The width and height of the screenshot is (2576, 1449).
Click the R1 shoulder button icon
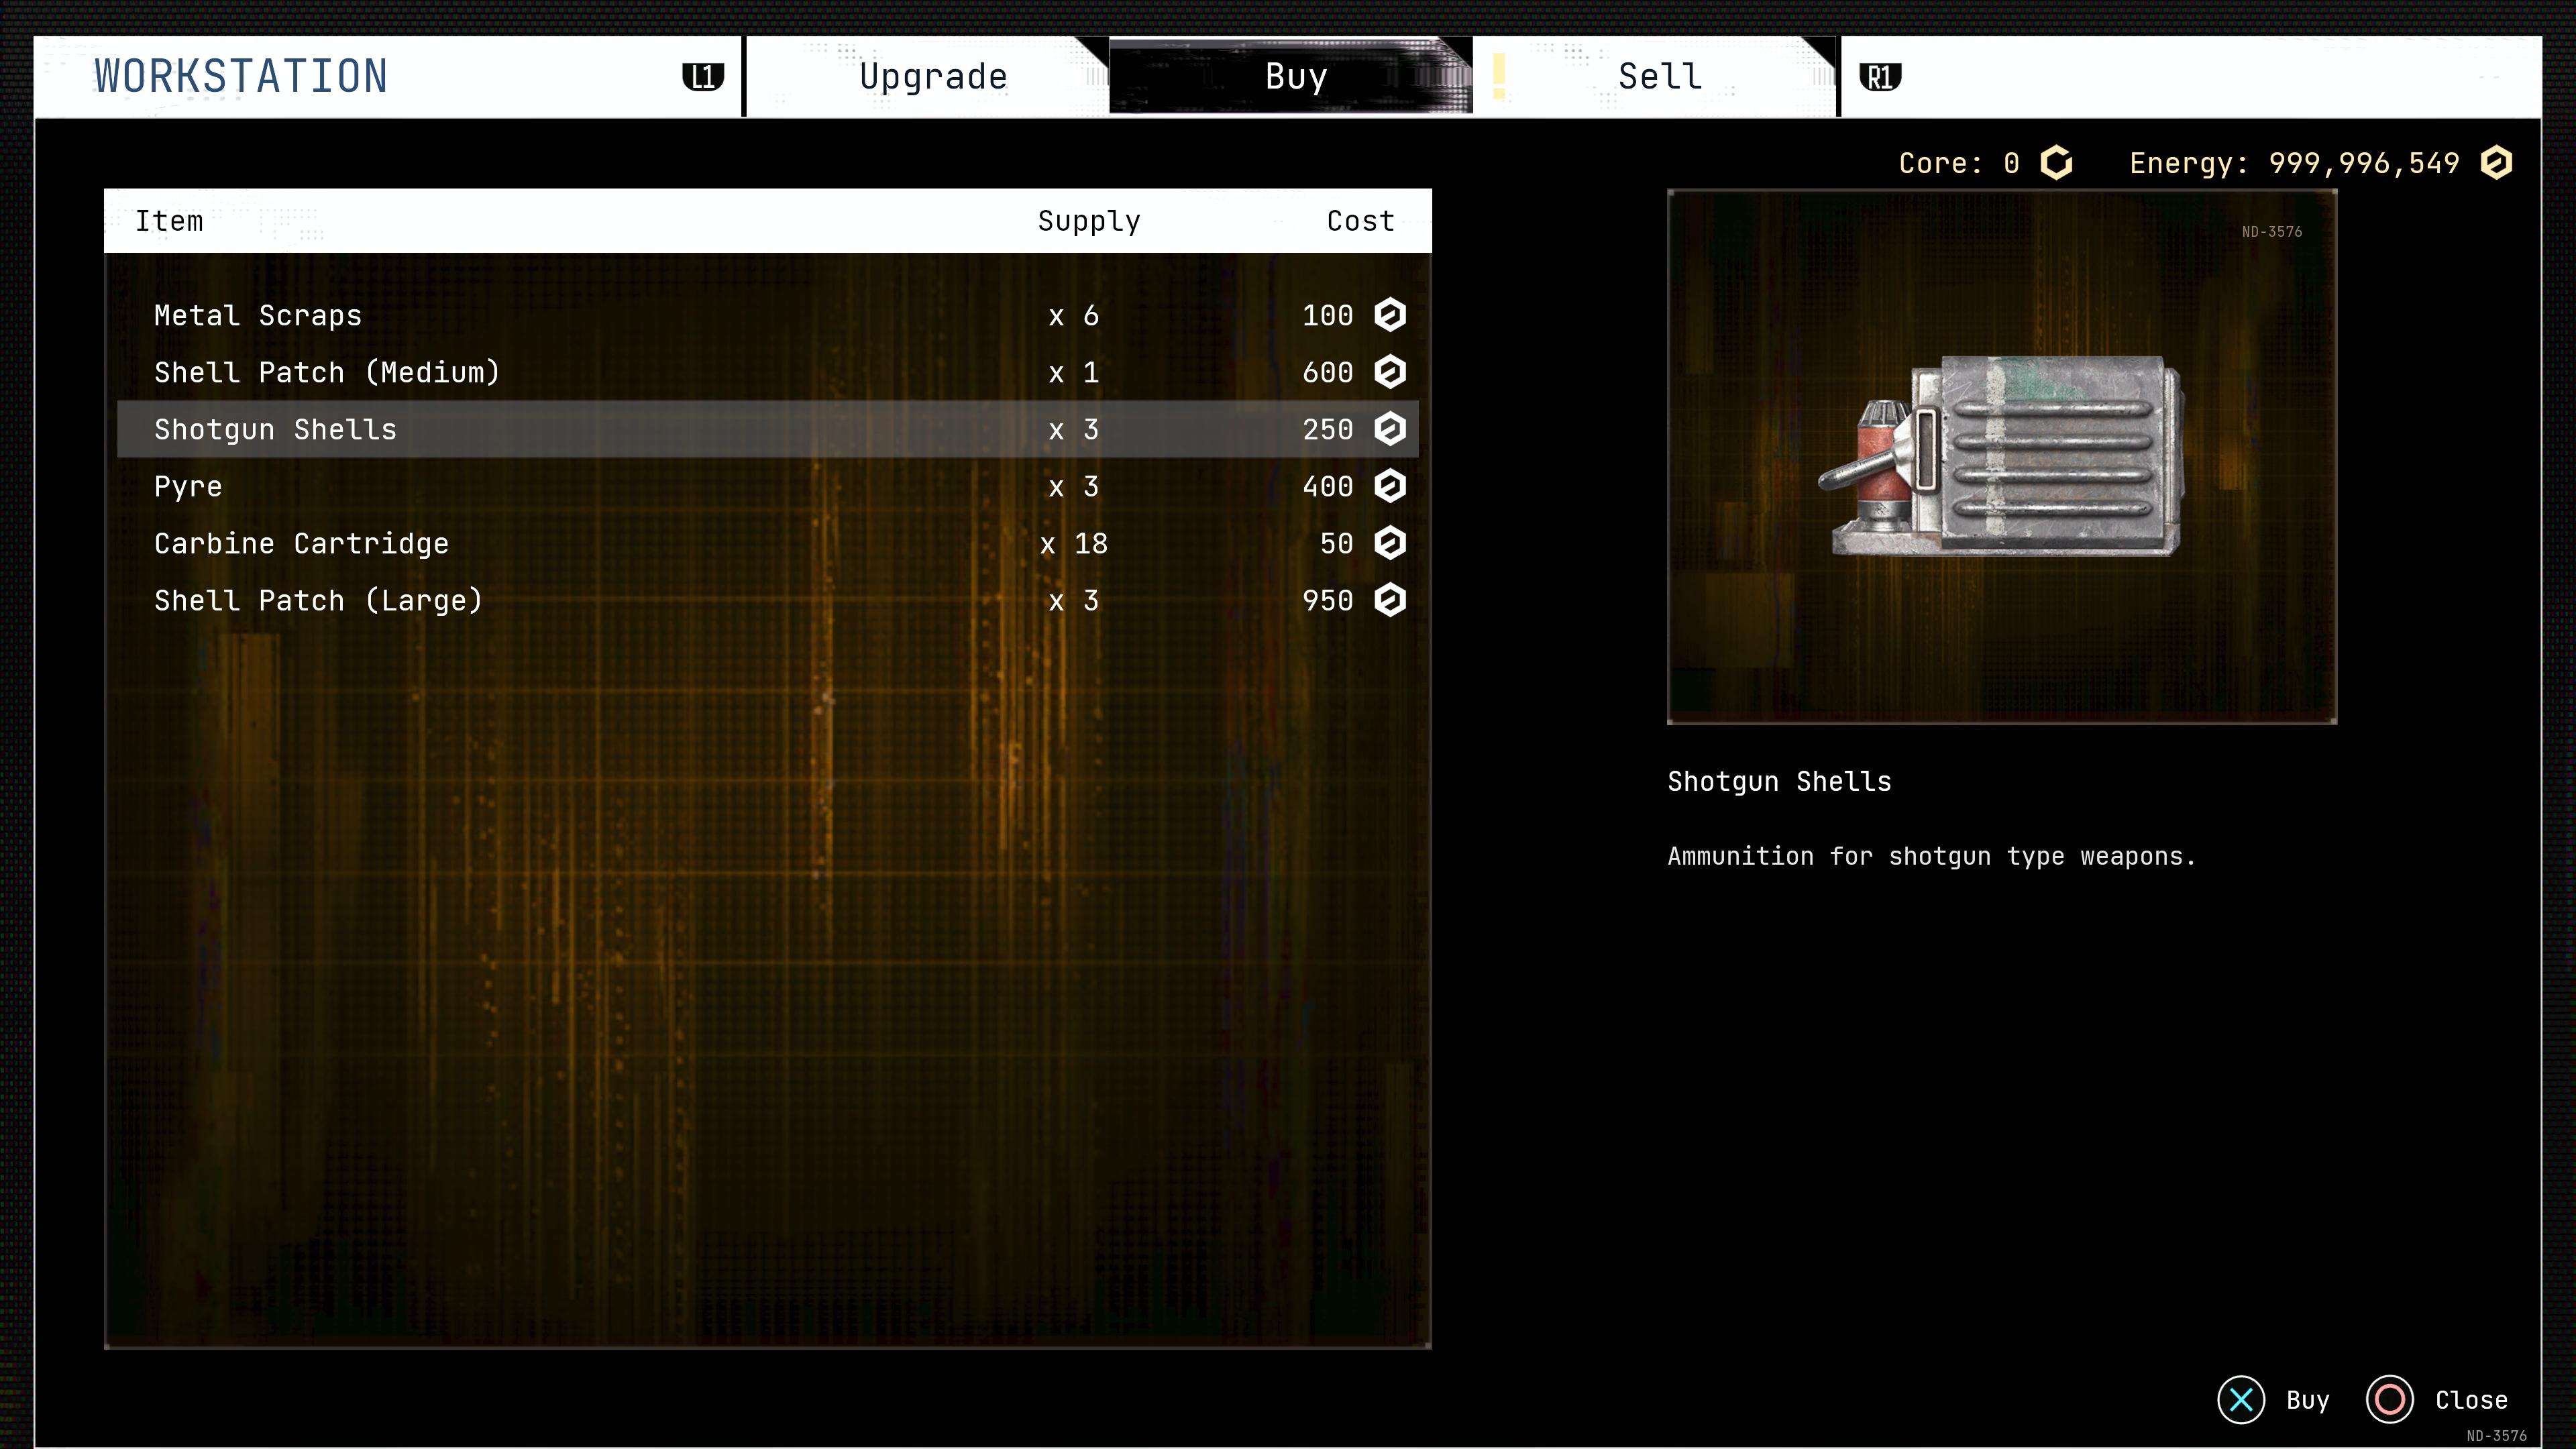coord(1879,77)
